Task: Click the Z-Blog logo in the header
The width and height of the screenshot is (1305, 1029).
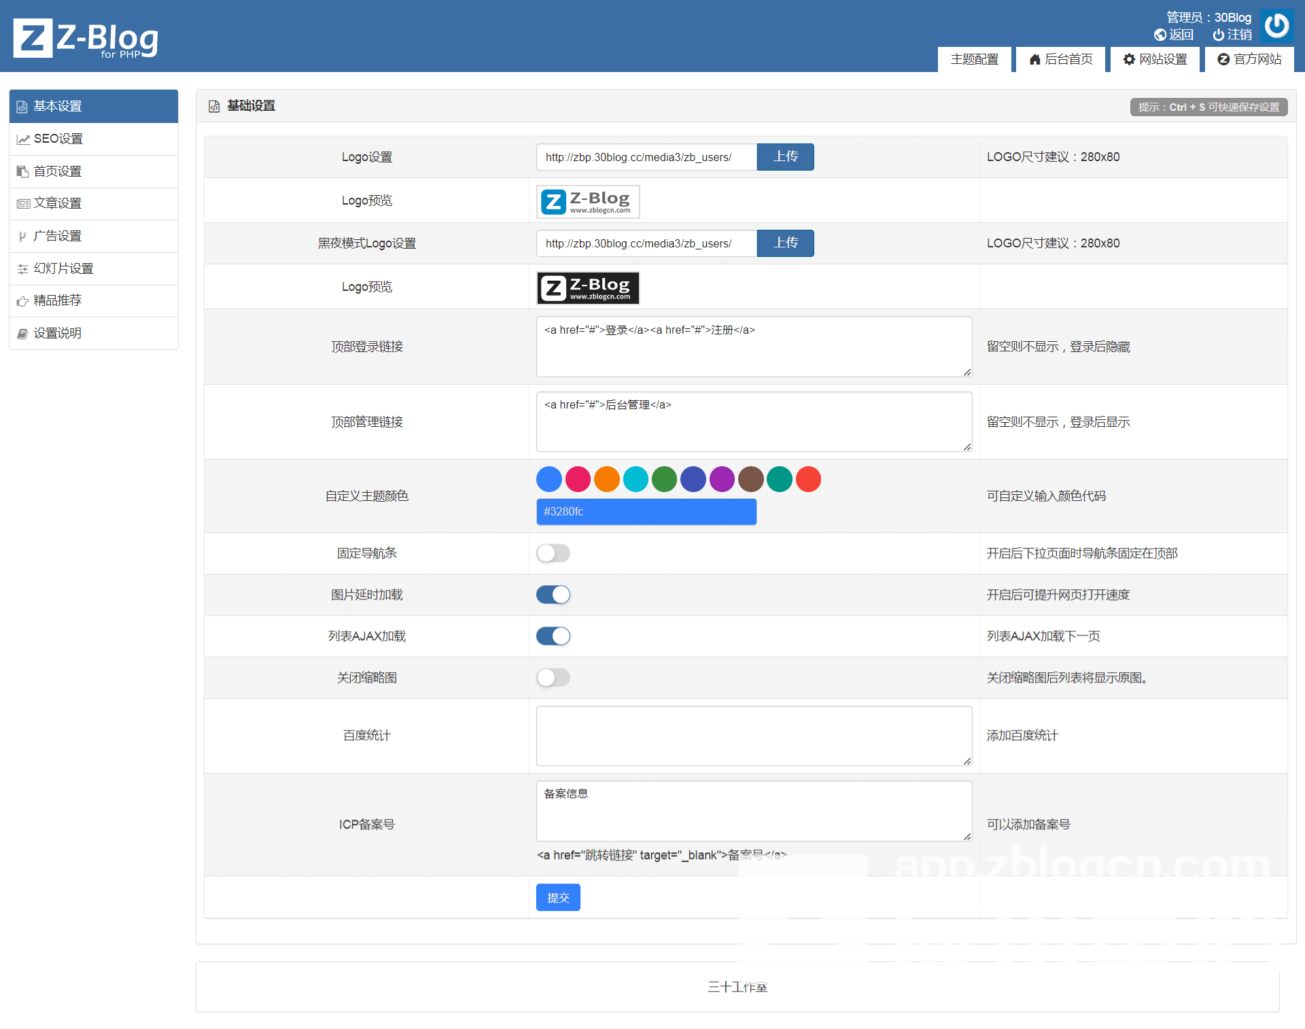Action: click(x=86, y=38)
